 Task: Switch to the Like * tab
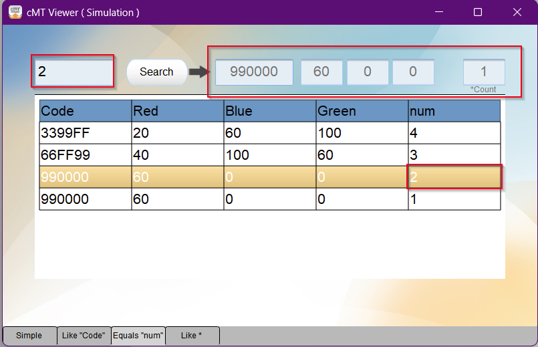point(192,336)
